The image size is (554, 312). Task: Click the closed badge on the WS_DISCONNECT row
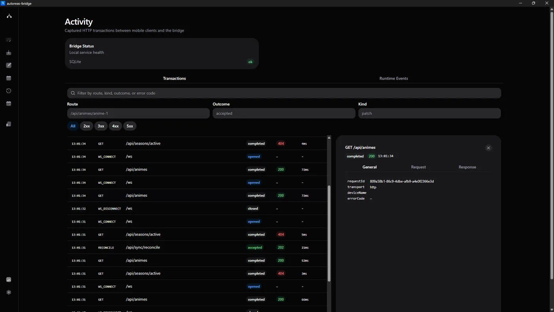(x=253, y=208)
